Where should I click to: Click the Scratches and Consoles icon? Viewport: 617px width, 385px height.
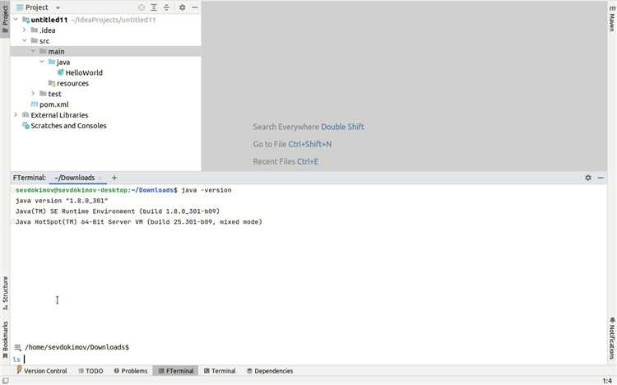[x=26, y=126]
